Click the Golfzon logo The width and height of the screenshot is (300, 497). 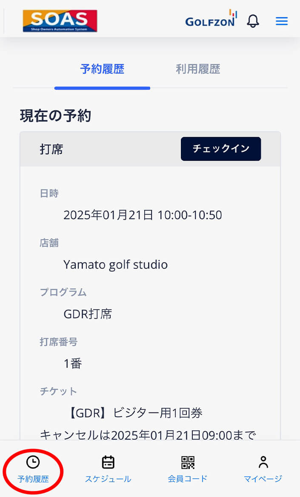(x=211, y=18)
